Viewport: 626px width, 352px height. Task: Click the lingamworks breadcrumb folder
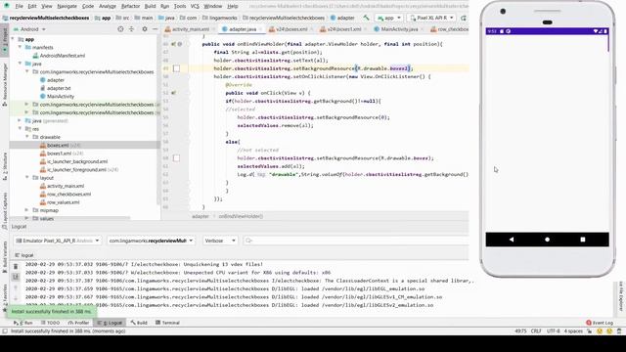coord(220,18)
